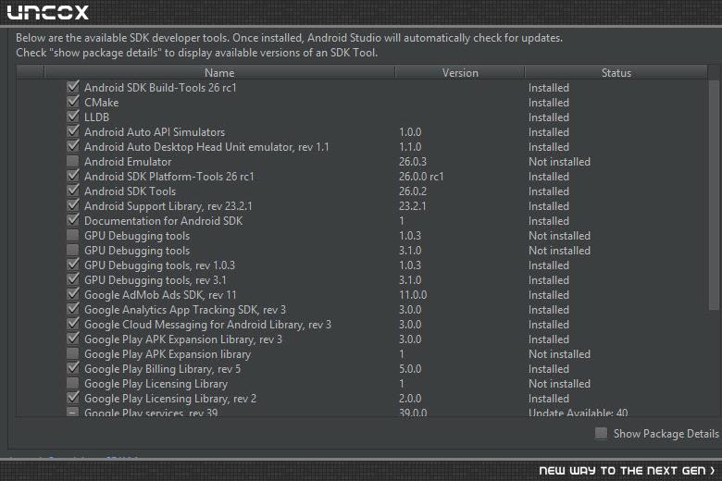Viewport: 722px width, 481px height.
Task: Toggle the CMake checkbox
Action: [x=73, y=102]
